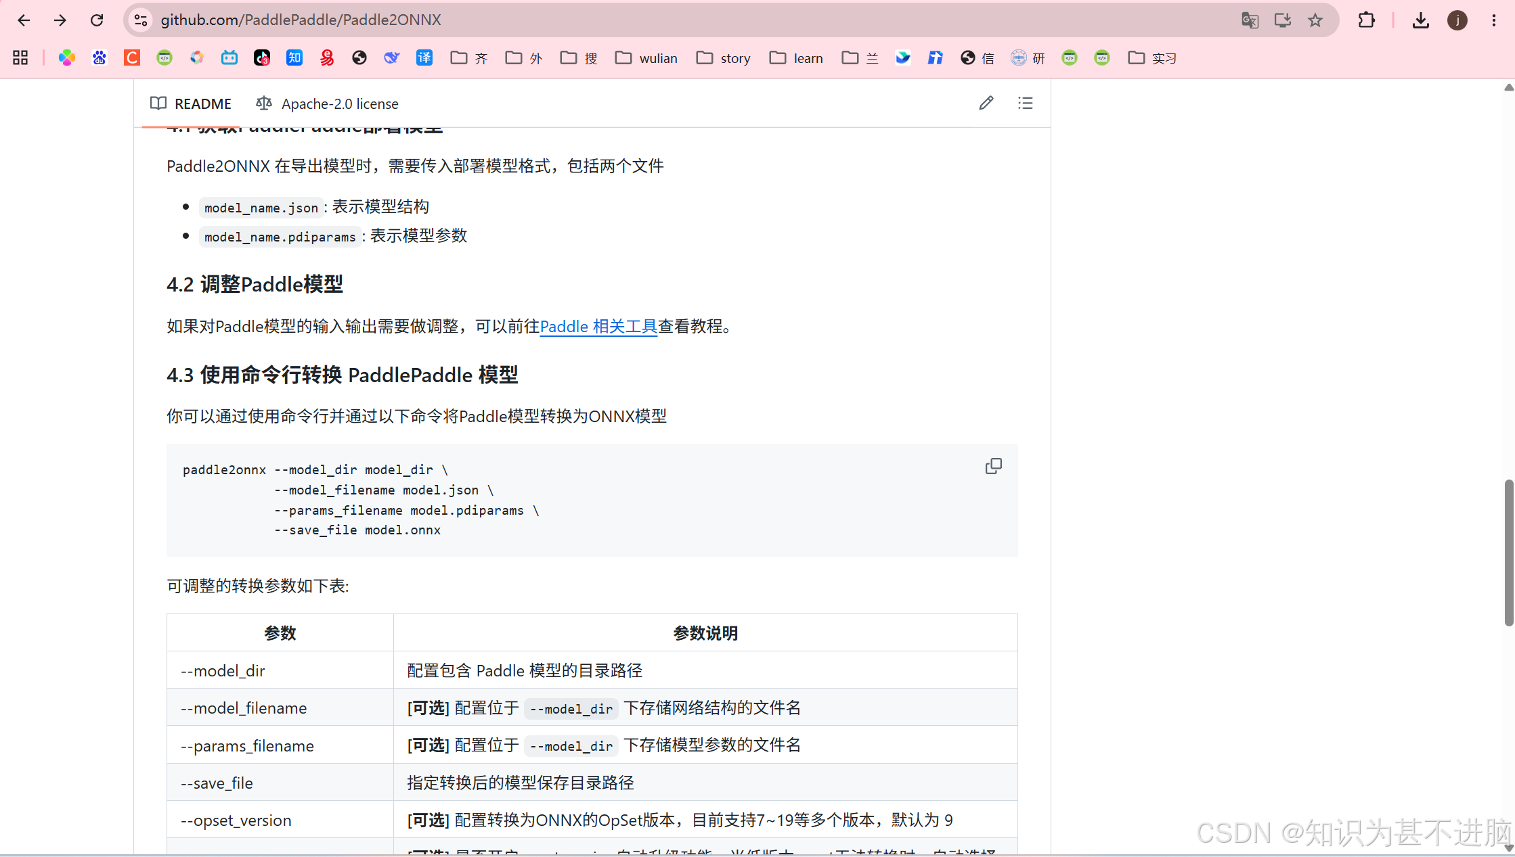Open the blue arrow Tencent bookmark
The width and height of the screenshot is (1515, 857).
click(x=935, y=58)
